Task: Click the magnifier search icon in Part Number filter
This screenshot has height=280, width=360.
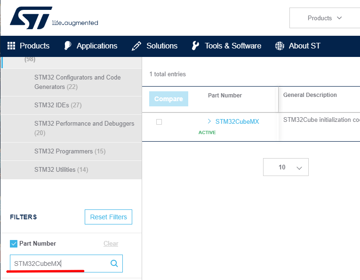Action: (114, 264)
